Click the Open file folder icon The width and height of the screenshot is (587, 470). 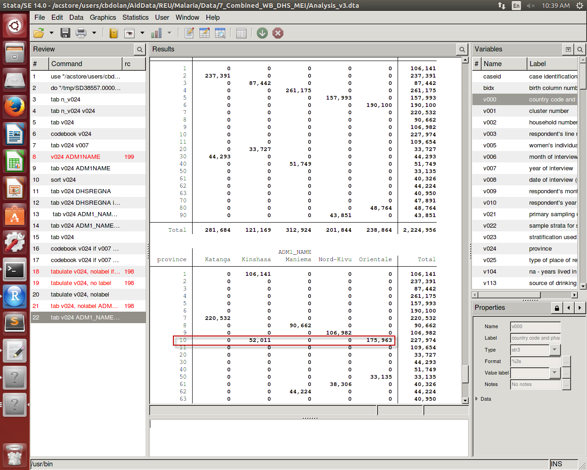39,33
